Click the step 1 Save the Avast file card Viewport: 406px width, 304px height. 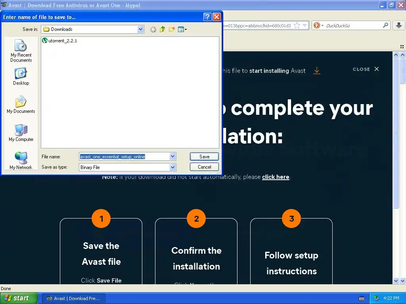(101, 251)
